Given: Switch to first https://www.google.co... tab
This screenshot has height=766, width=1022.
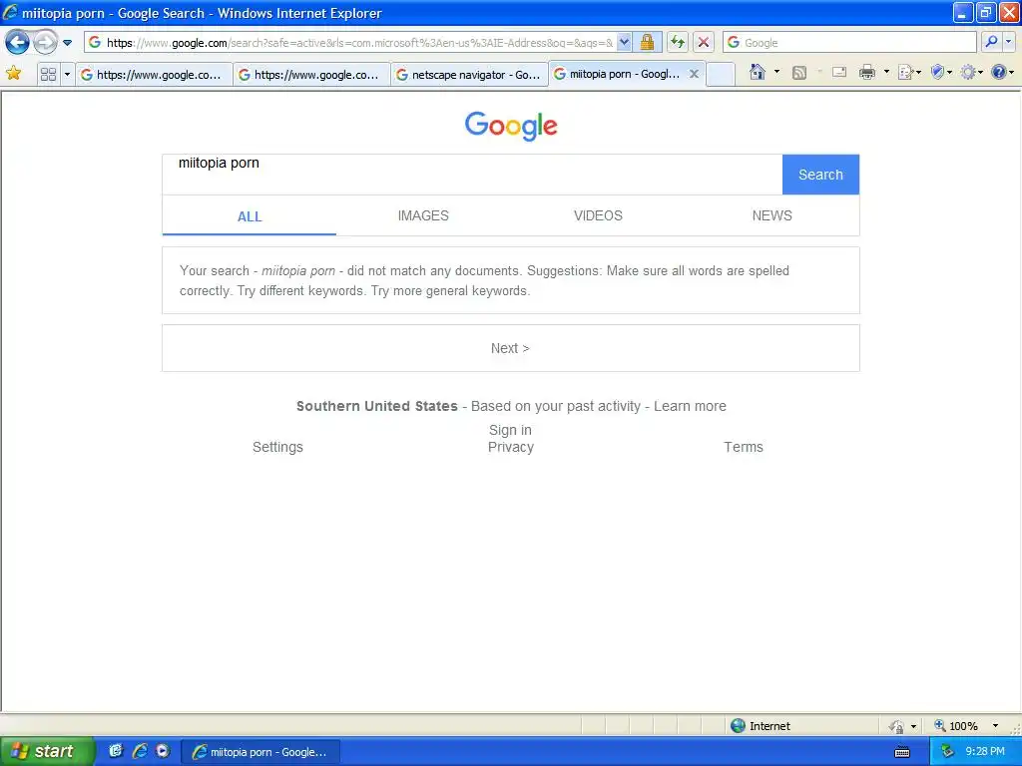Looking at the screenshot, I should [154, 74].
